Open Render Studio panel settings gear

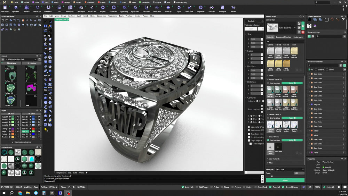coord(300,16)
